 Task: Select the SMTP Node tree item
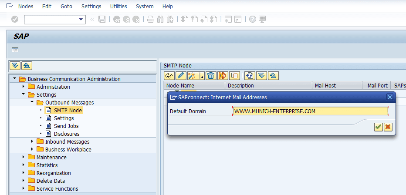pos(68,111)
